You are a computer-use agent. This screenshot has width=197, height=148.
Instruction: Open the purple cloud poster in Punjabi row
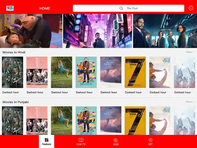point(111,121)
